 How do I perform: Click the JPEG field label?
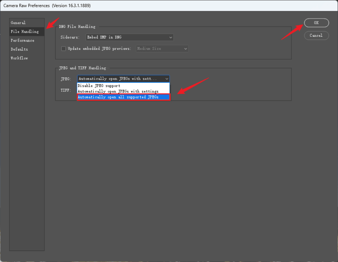65,79
